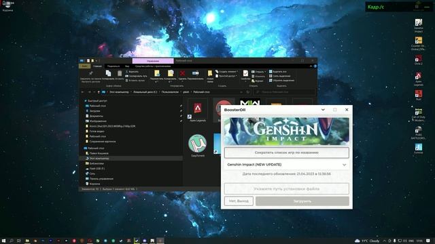Open the PUBG Battlegrounds desktop shortcut
Image resolution: width=435 pixels, height=244 pixels.
(419, 133)
